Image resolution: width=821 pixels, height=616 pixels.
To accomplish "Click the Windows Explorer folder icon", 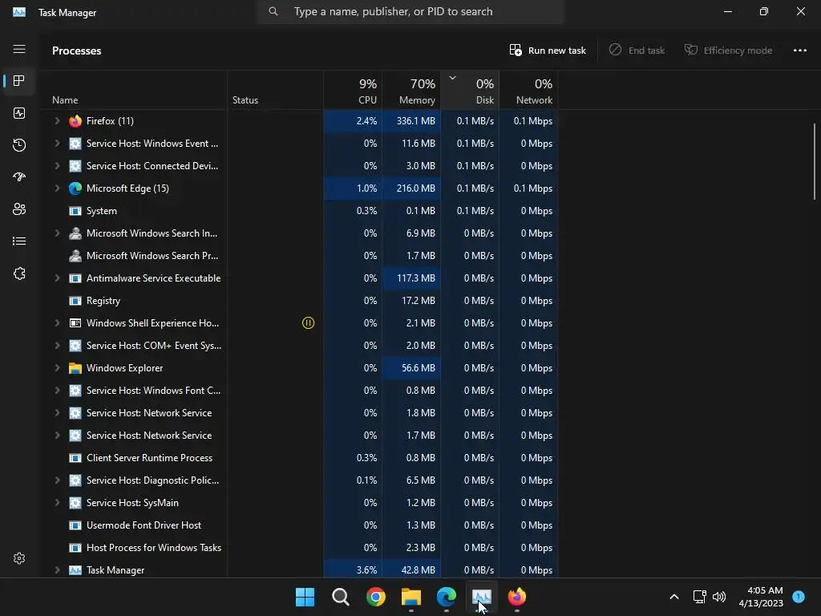I will 75,368.
